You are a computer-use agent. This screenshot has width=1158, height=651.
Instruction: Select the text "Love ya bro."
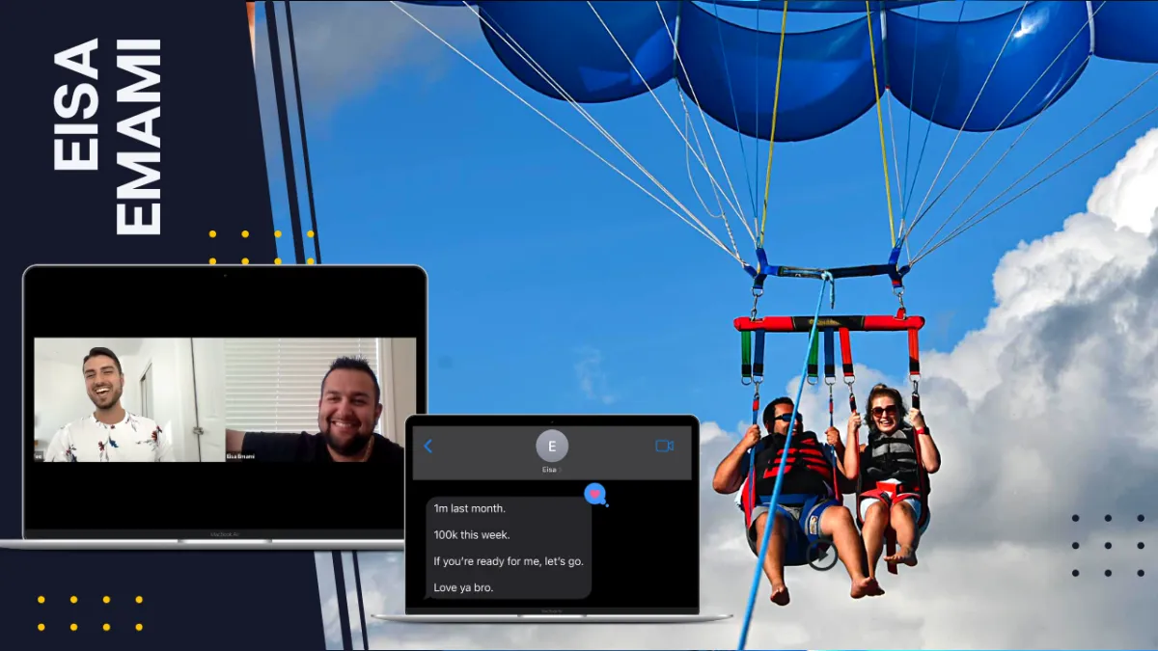[x=463, y=586]
